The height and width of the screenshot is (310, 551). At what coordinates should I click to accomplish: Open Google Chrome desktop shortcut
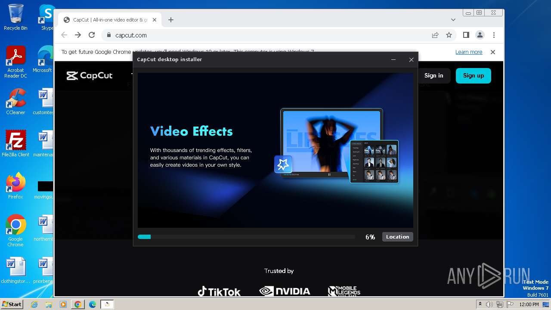pos(15,230)
